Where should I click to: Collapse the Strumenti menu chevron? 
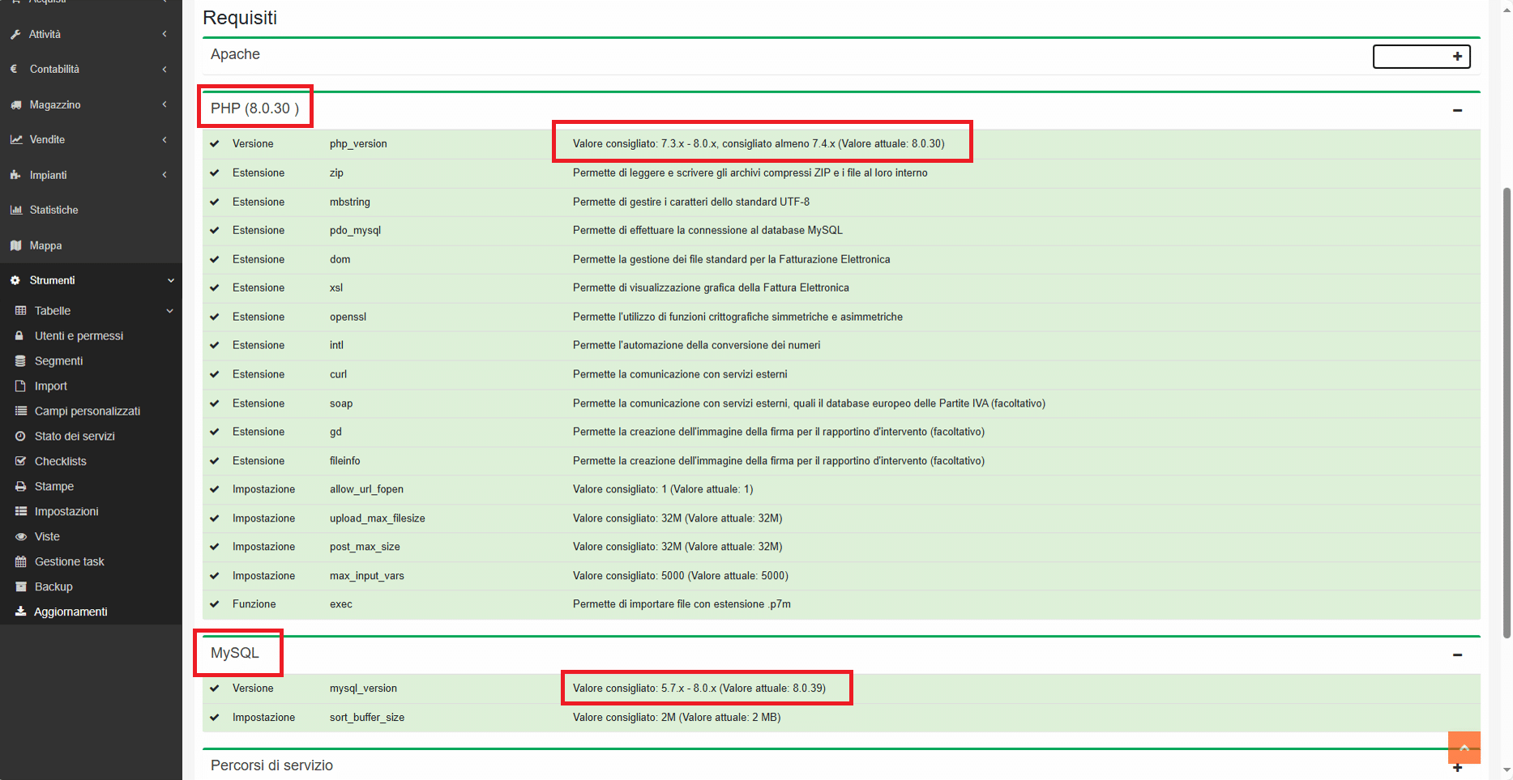[x=170, y=280]
